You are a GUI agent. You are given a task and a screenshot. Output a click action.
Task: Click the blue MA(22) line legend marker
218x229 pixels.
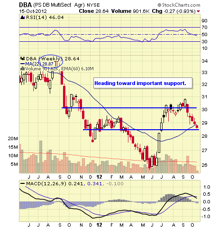point(23,64)
